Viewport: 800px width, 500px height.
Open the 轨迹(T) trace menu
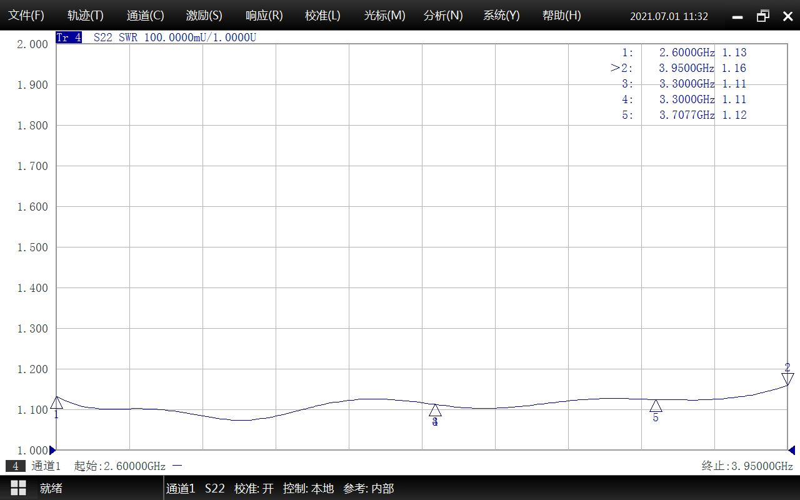(86, 16)
